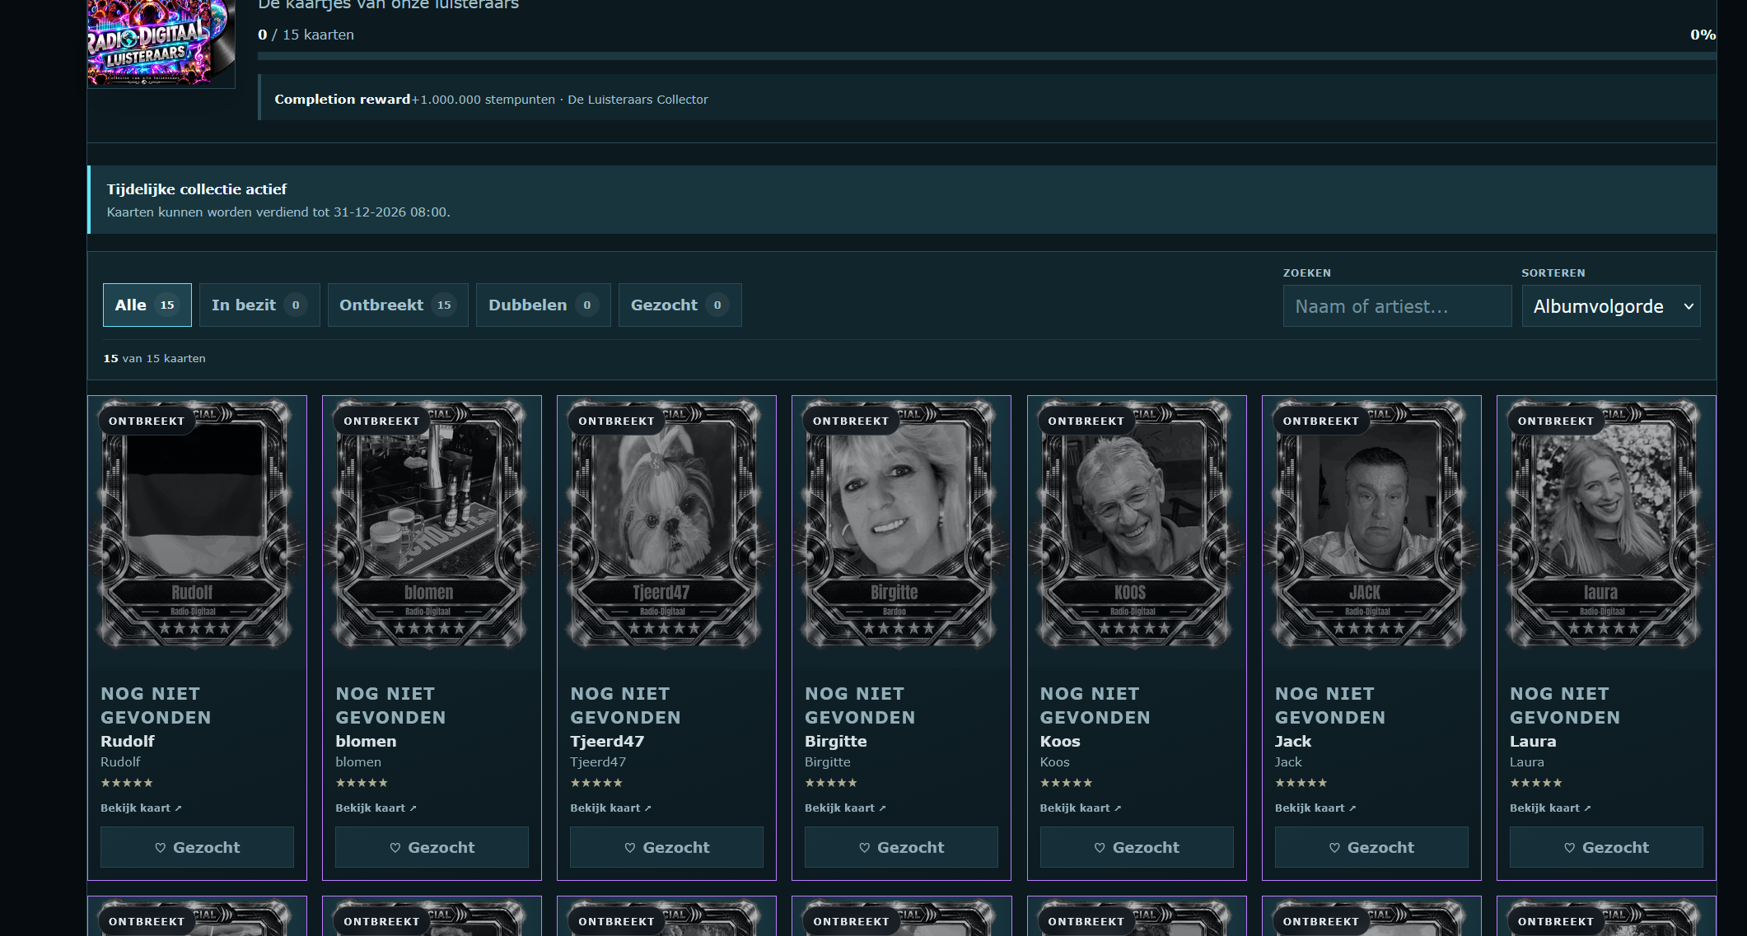Show the Dubbelen tab
Viewport: 1747px width, 936px height.
tap(544, 305)
